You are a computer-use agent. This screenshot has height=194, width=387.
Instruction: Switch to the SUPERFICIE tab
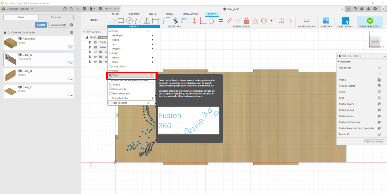click(134, 14)
